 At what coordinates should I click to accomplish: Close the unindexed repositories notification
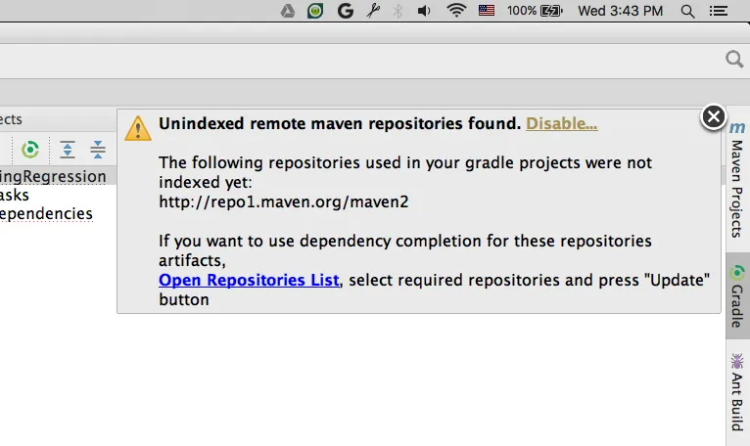click(713, 116)
